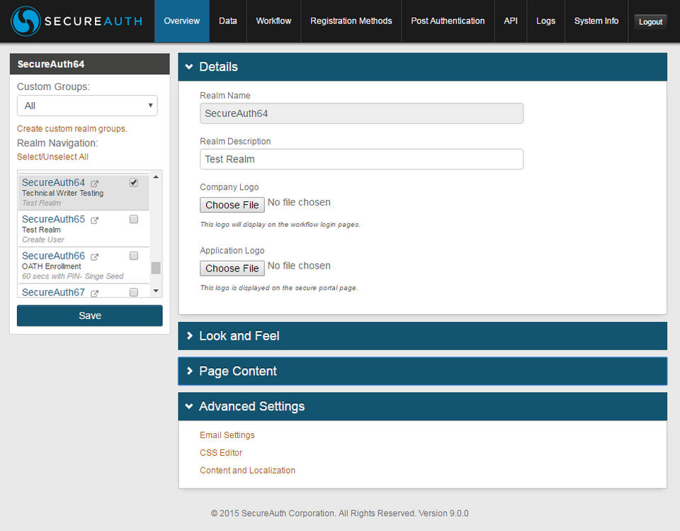Open Content and Localization link

click(247, 470)
